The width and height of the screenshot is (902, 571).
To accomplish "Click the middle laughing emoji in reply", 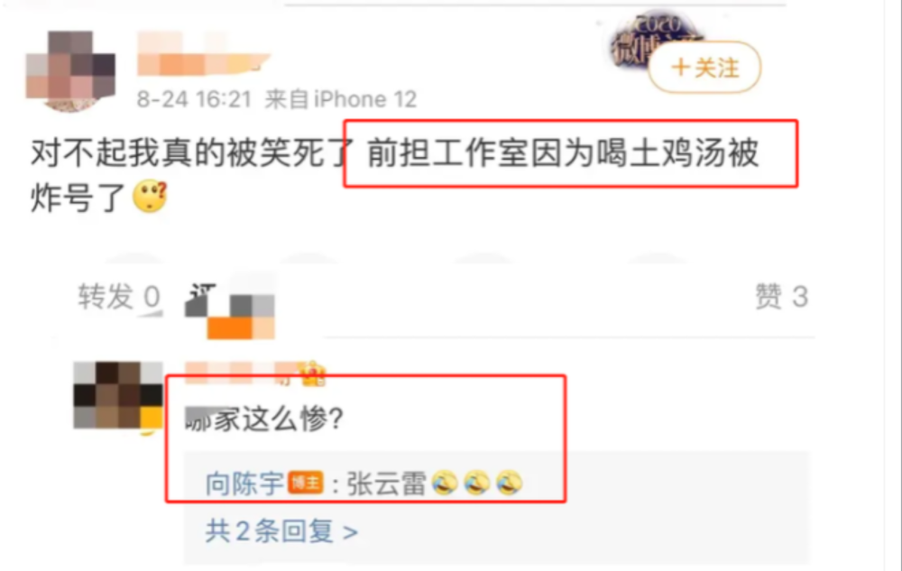I will click(x=477, y=483).
